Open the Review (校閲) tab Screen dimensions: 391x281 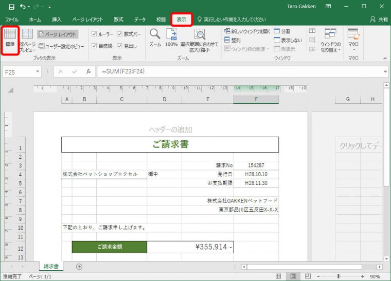[x=161, y=20]
